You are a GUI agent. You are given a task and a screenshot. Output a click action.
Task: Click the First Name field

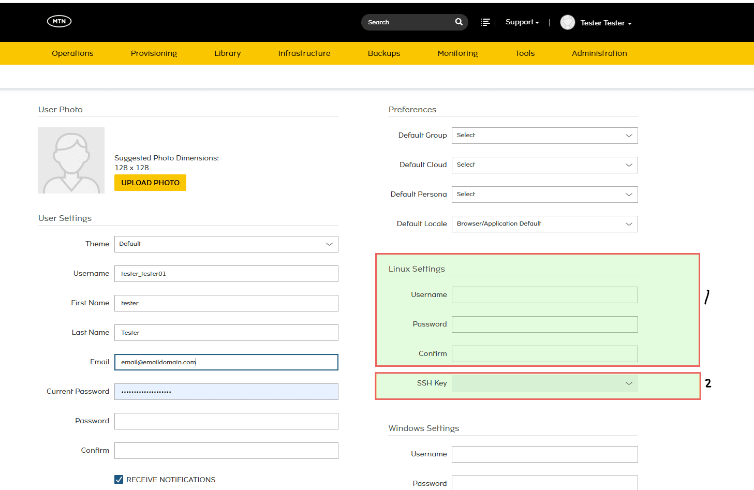pyautogui.click(x=226, y=303)
